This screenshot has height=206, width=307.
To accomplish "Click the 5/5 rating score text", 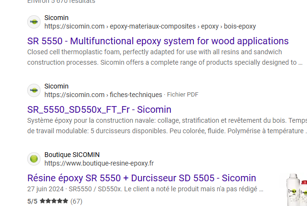I will point(32,201).
